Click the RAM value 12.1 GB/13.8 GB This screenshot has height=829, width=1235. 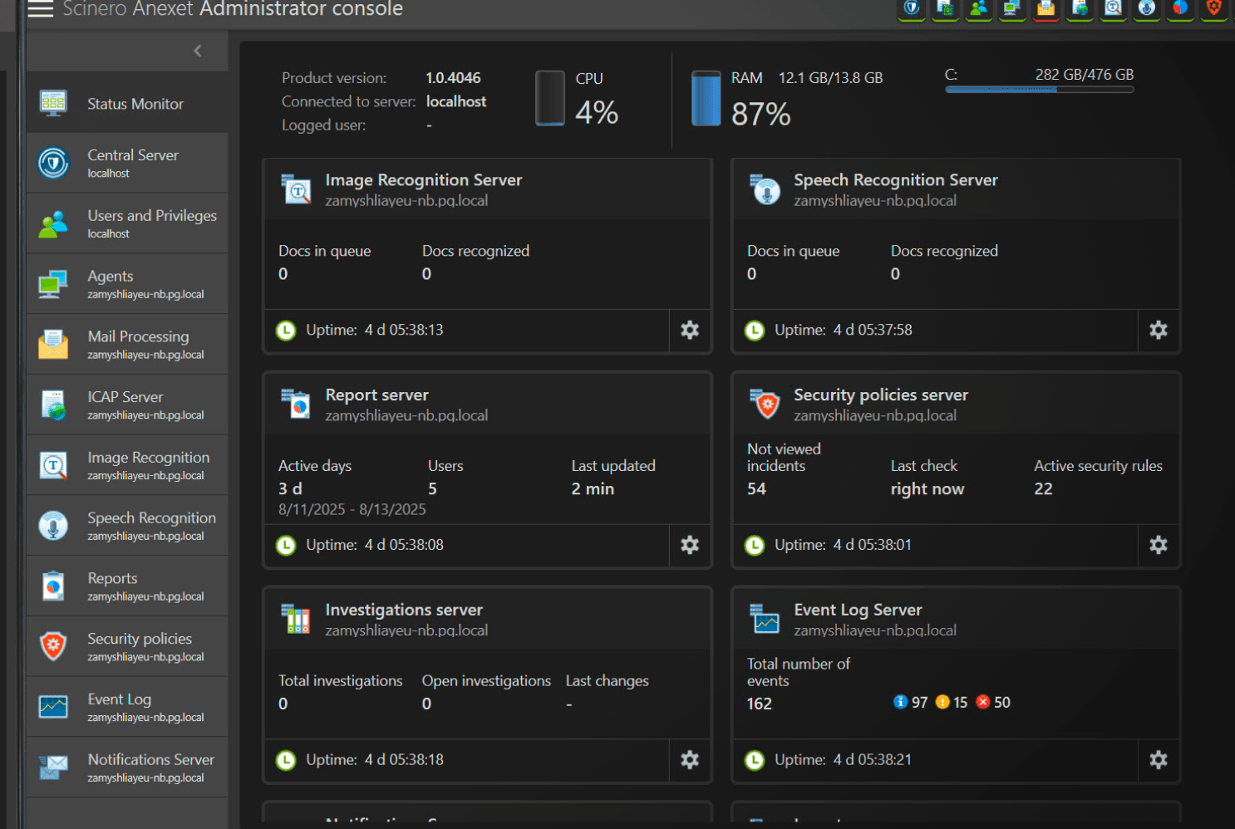click(830, 77)
